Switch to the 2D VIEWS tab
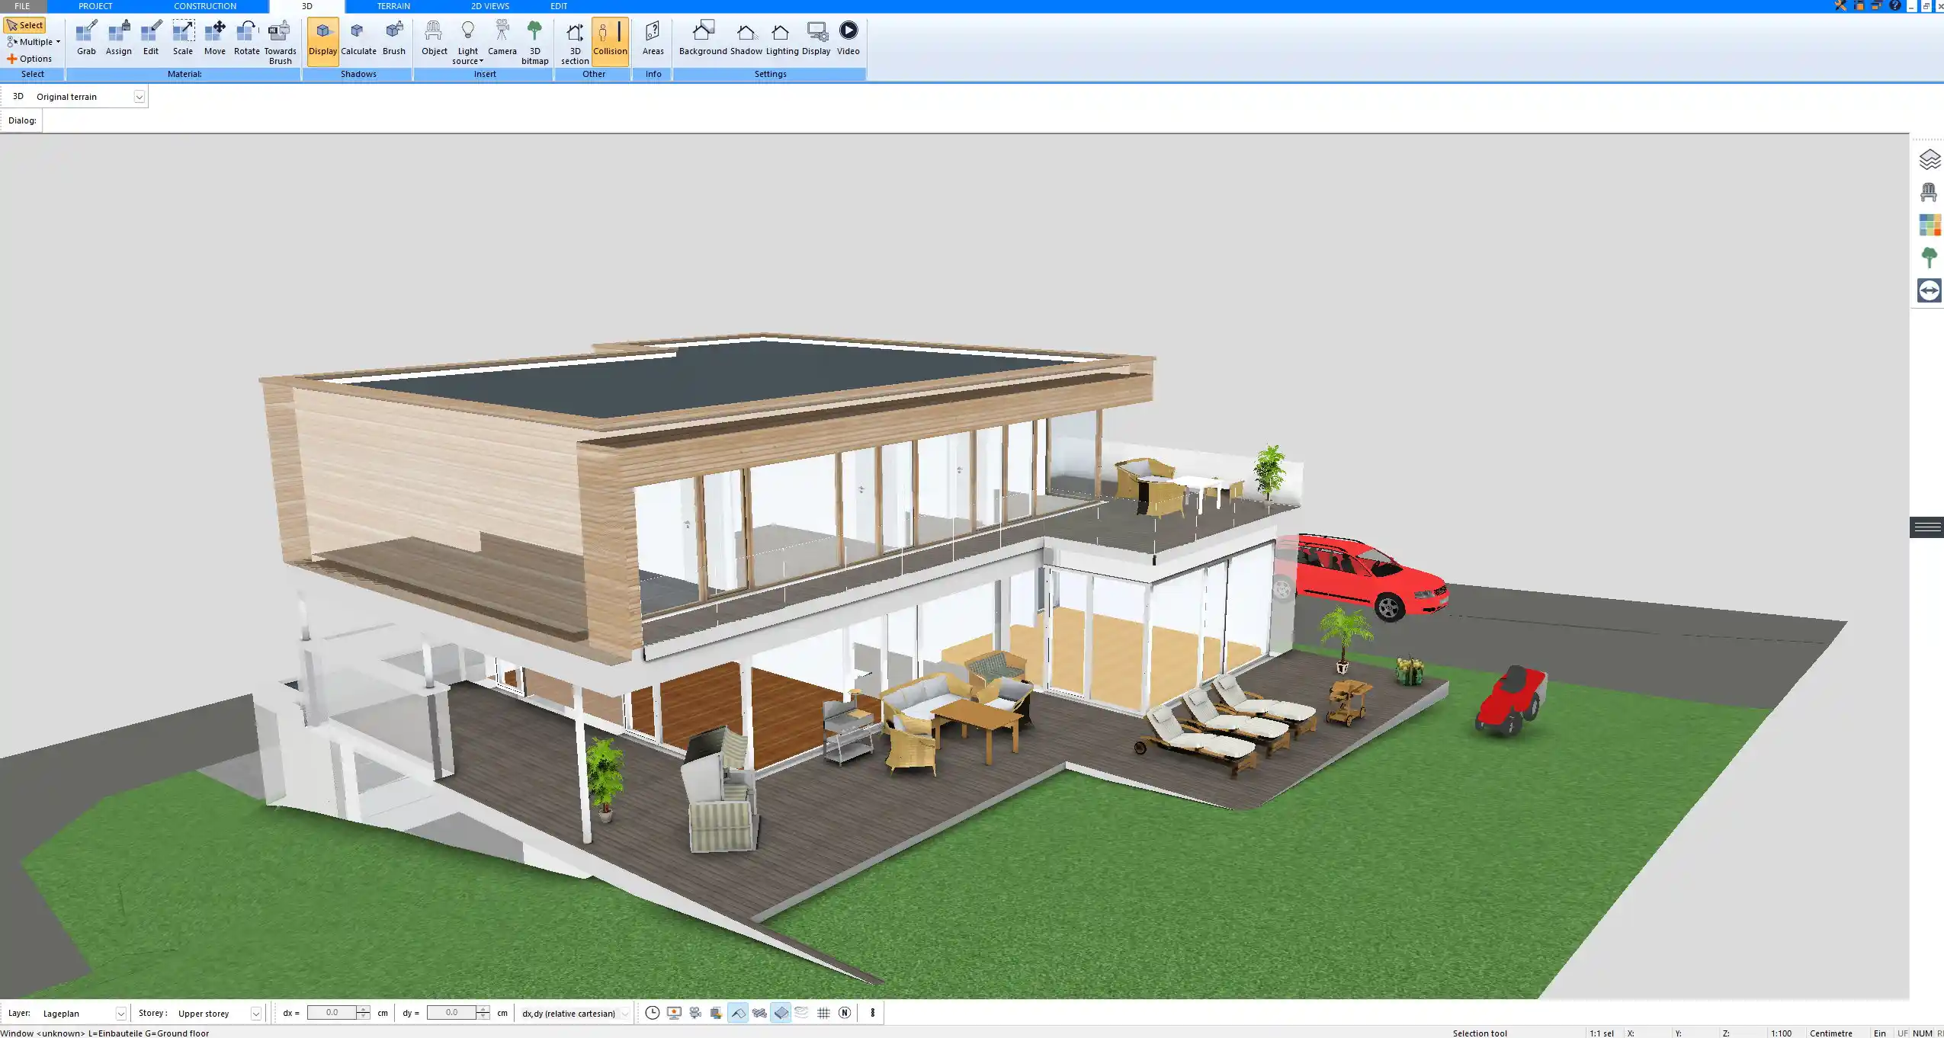Image resolution: width=1944 pixels, height=1038 pixels. [x=490, y=6]
